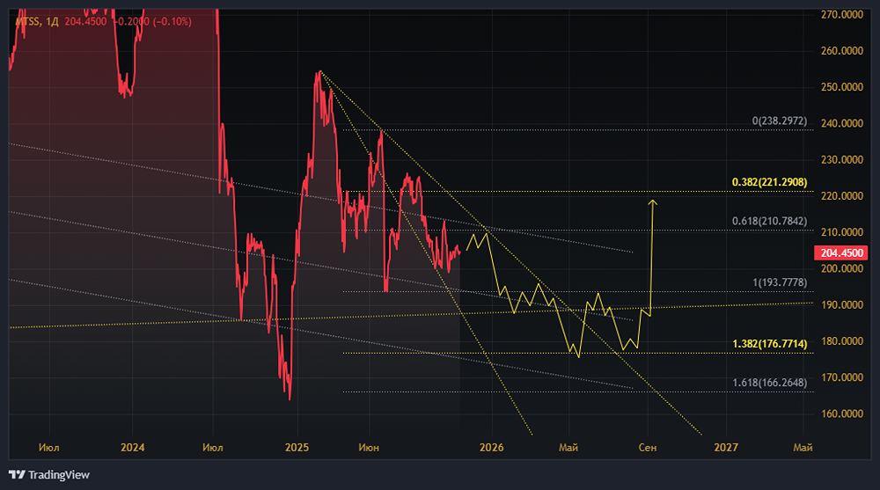Click the 170.0000 price axis label
Image resolution: width=880 pixels, height=490 pixels.
point(842,377)
